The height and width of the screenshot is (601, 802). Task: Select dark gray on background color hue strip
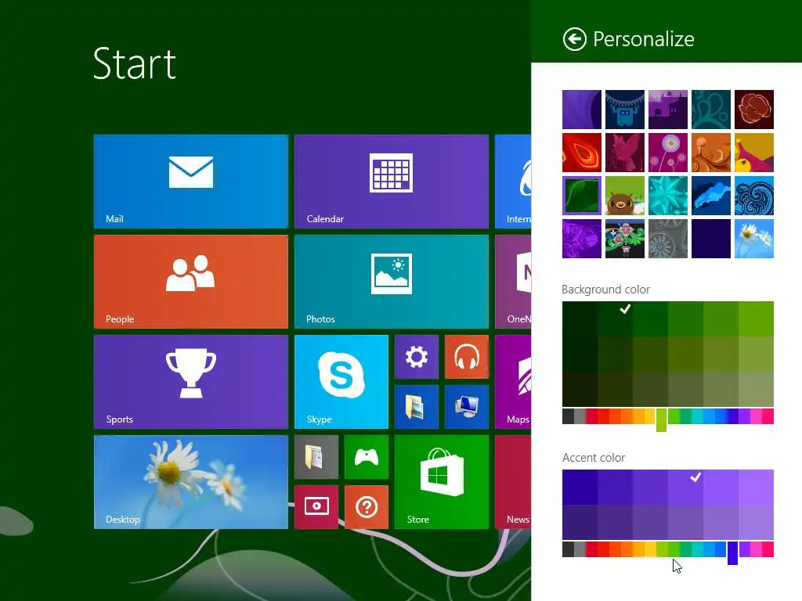568,416
